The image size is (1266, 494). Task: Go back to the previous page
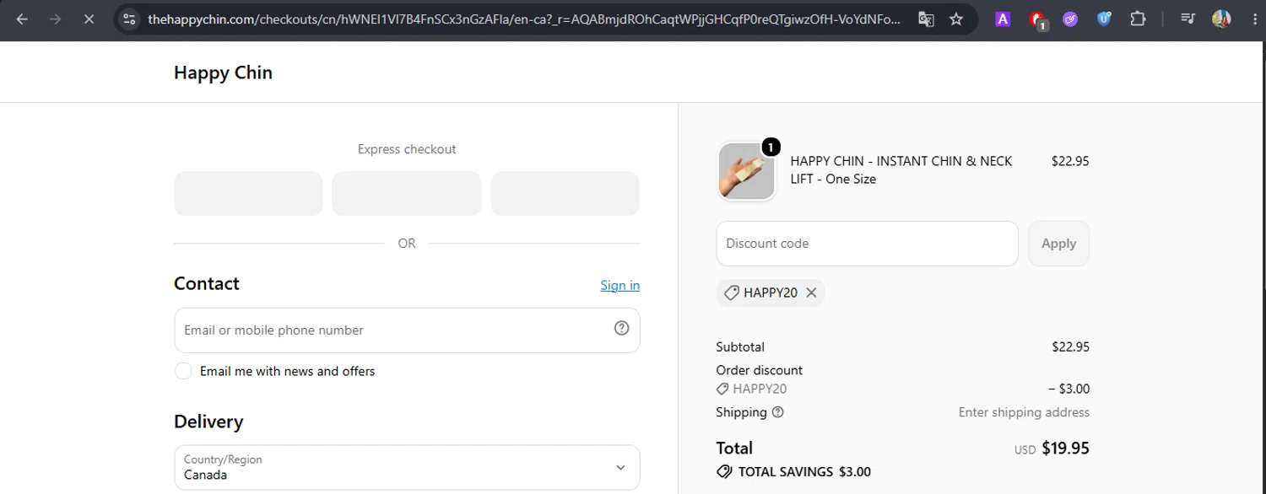22,19
